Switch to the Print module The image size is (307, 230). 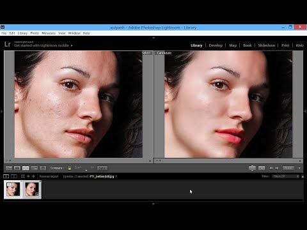[x=285, y=45]
